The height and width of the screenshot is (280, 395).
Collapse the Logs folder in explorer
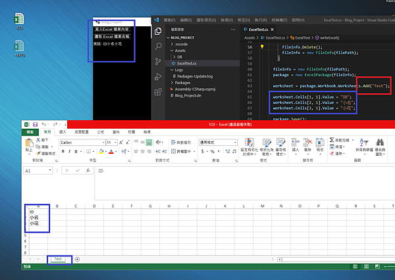172,70
